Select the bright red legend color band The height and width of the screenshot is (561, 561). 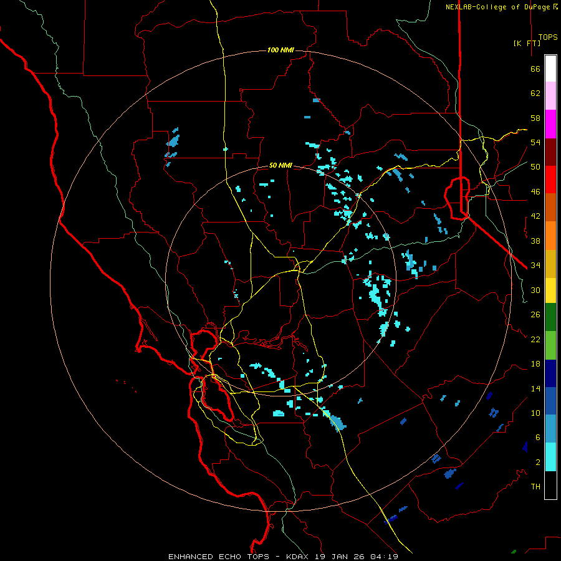tap(550, 180)
